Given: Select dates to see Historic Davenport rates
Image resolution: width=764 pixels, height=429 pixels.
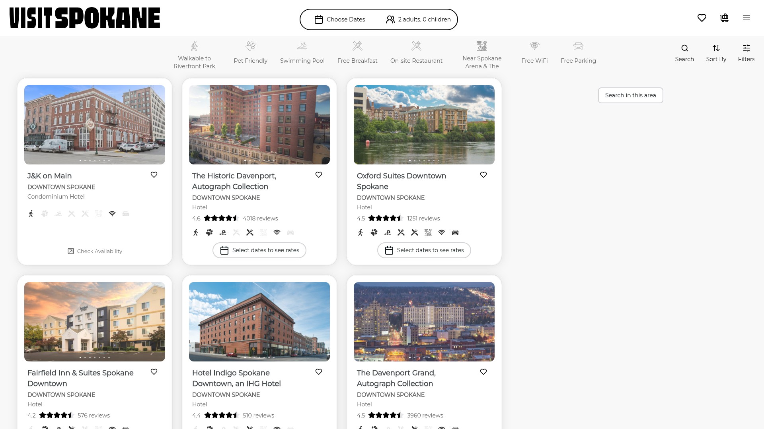Looking at the screenshot, I should (x=259, y=250).
